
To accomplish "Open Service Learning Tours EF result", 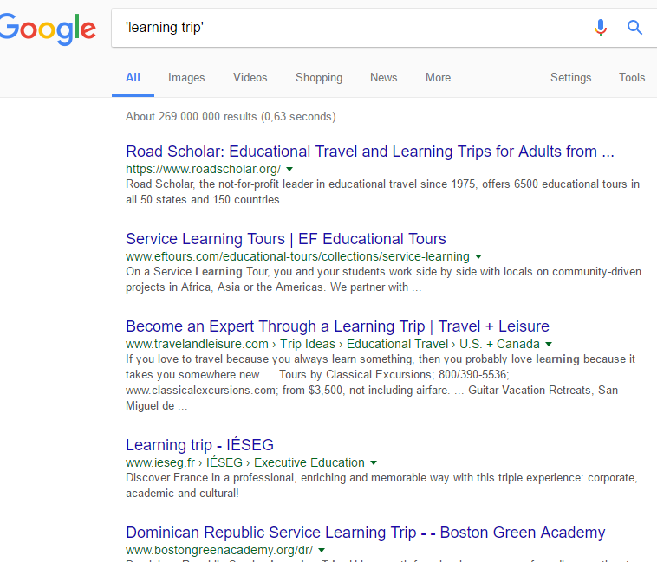I will pos(286,239).
